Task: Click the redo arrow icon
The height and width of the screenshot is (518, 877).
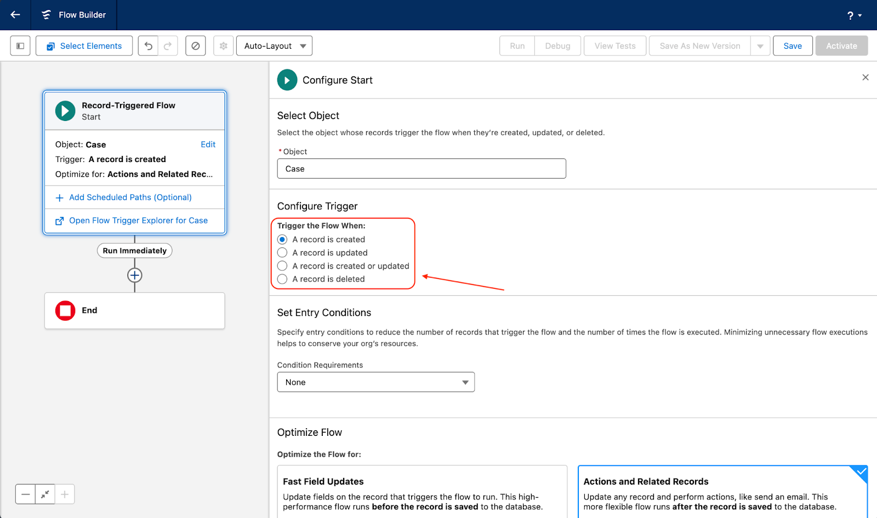Action: [x=168, y=46]
